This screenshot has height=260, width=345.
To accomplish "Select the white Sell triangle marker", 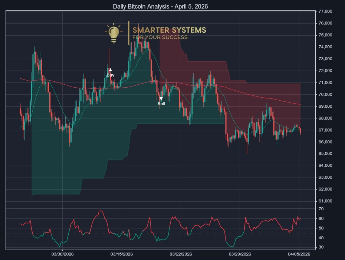I will click(161, 98).
